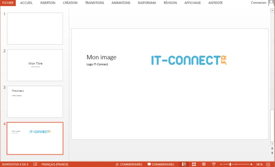Go to the TRANSITIONS tab
The width and height of the screenshot is (275, 167).
95,3
